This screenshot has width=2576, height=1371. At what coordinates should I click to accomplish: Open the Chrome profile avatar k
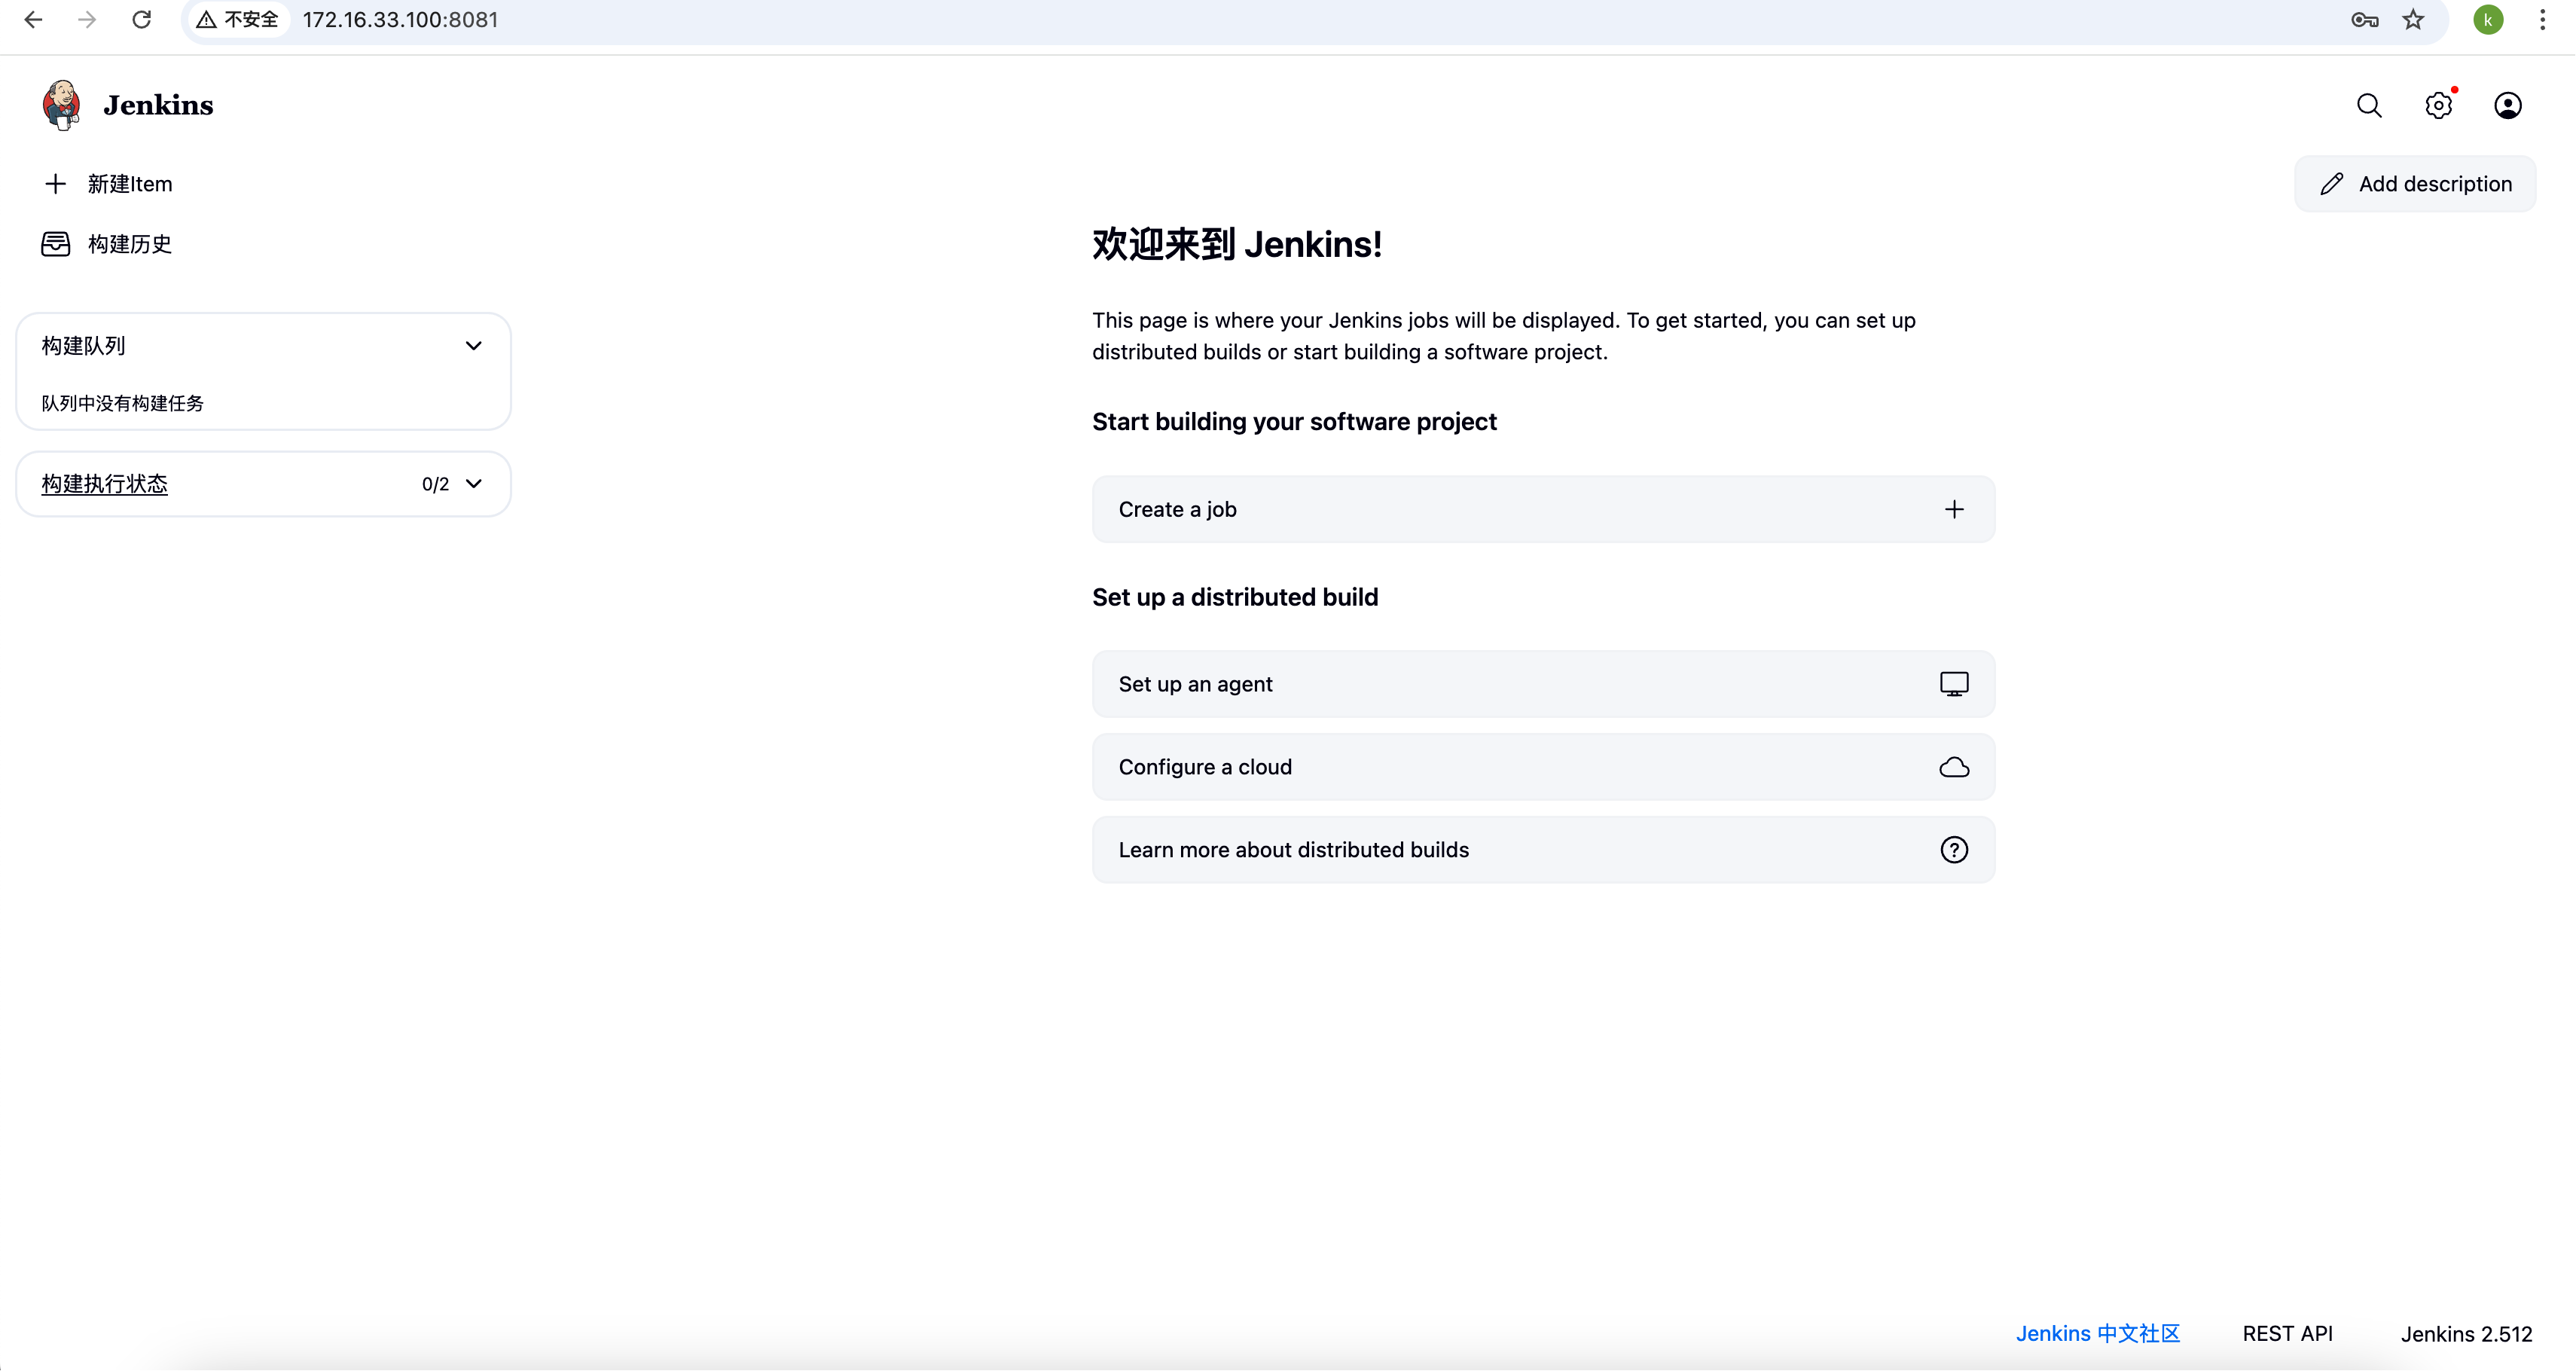click(2488, 20)
